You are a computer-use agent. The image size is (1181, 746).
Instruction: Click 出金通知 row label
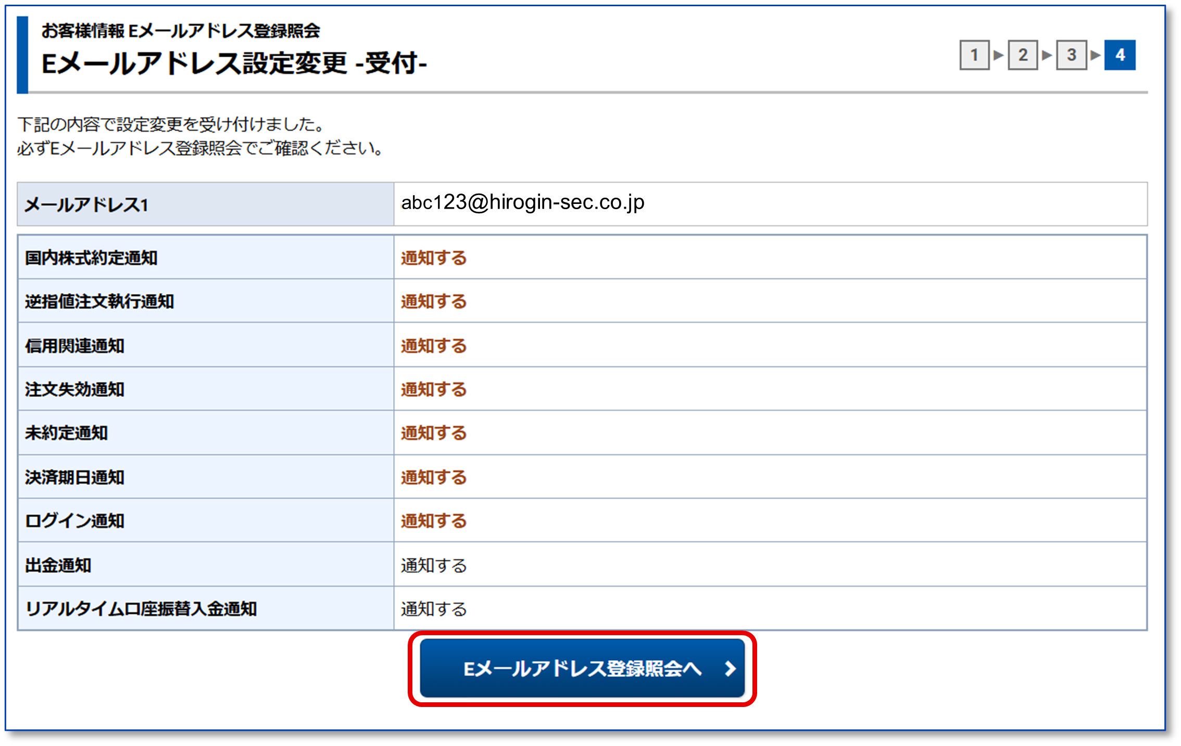point(58,565)
